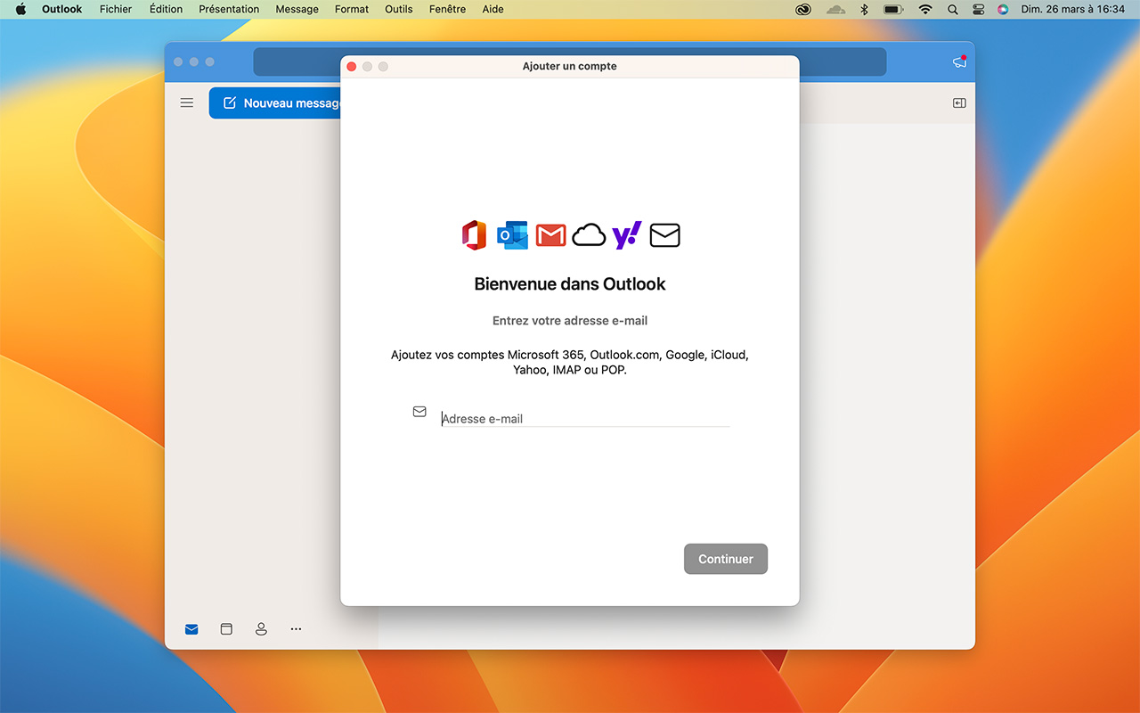This screenshot has width=1140, height=713.
Task: Open the Aide menu
Action: [493, 9]
